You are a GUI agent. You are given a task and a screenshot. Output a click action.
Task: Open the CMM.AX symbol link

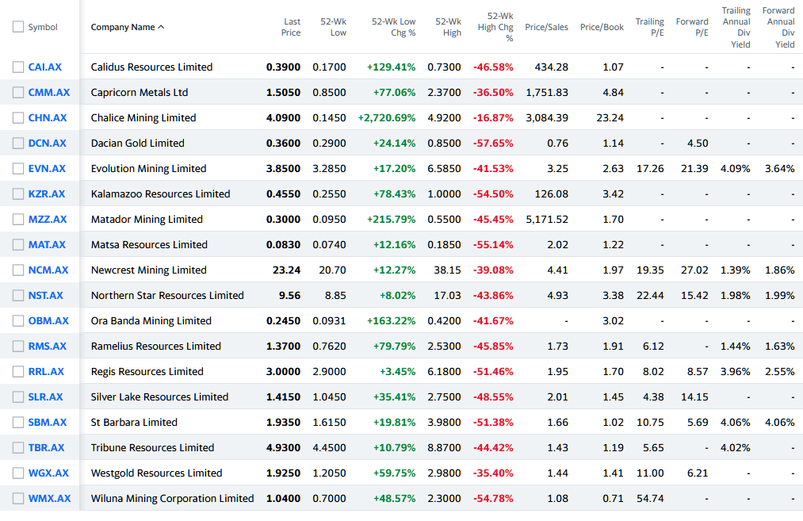[x=49, y=92]
